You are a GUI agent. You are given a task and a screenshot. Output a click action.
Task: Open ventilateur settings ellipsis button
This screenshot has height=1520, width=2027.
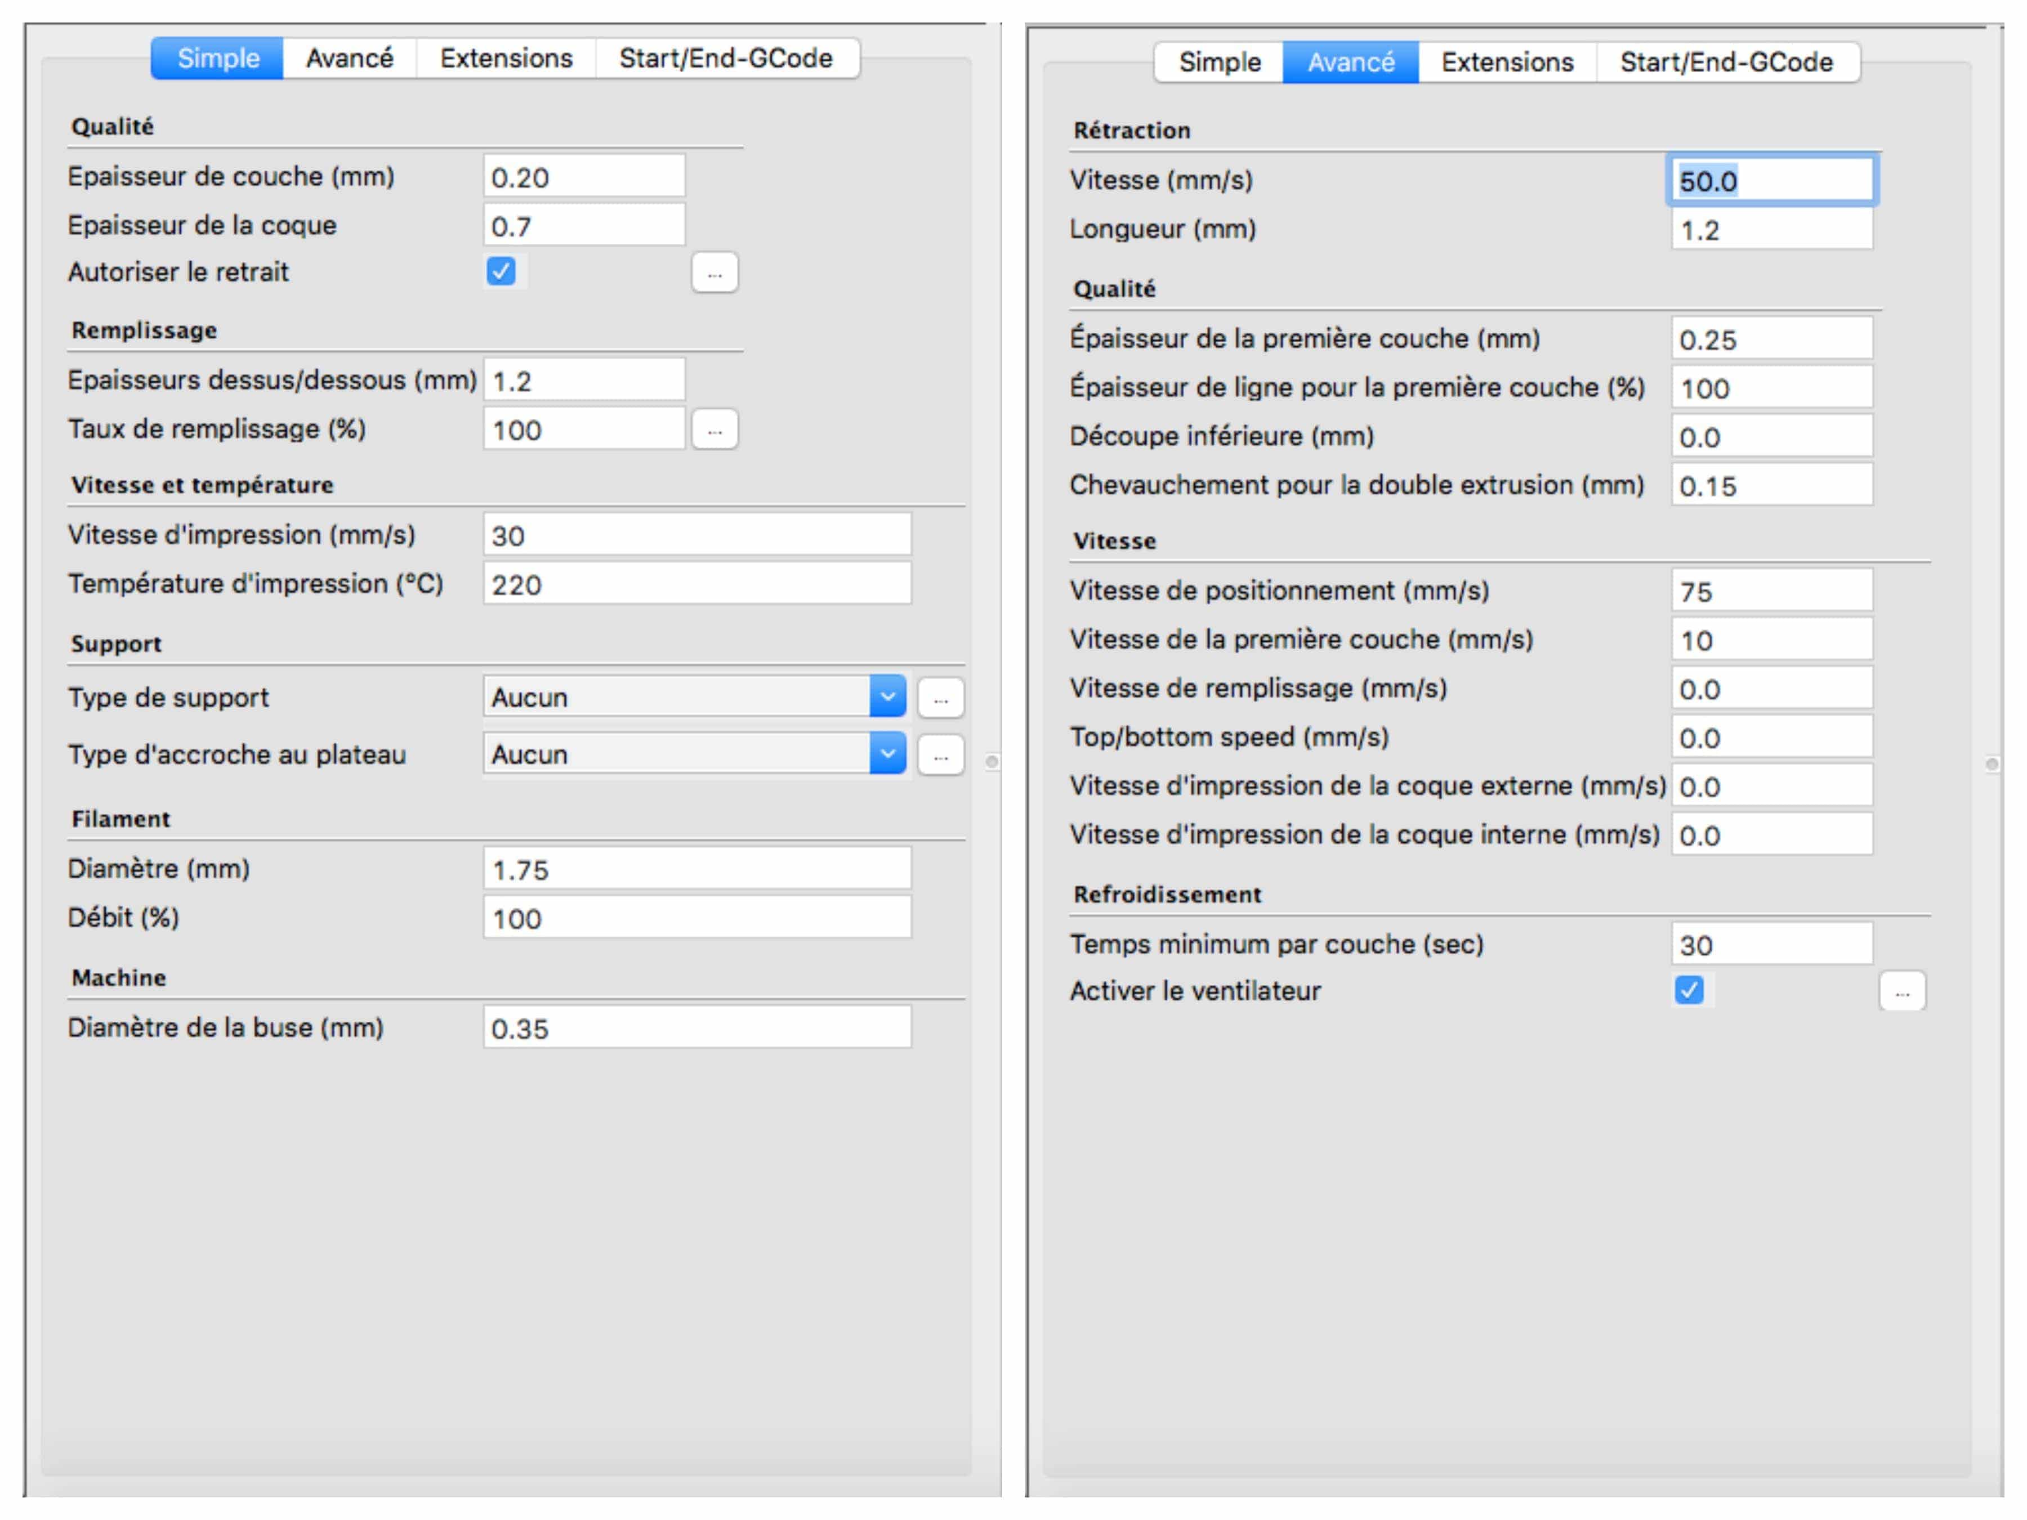click(1903, 991)
